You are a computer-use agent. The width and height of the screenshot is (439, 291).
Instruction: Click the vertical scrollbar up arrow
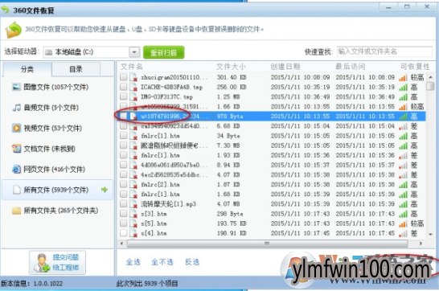(430, 77)
